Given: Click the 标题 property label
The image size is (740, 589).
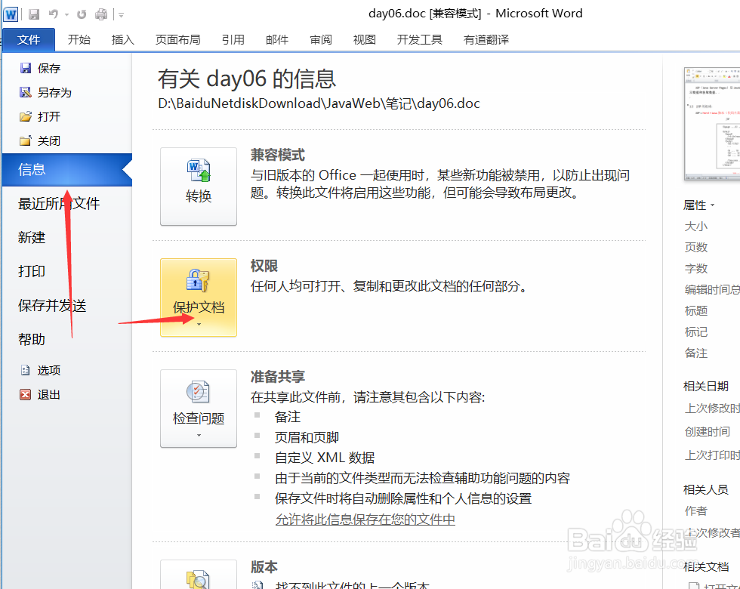Looking at the screenshot, I should pos(696,310).
